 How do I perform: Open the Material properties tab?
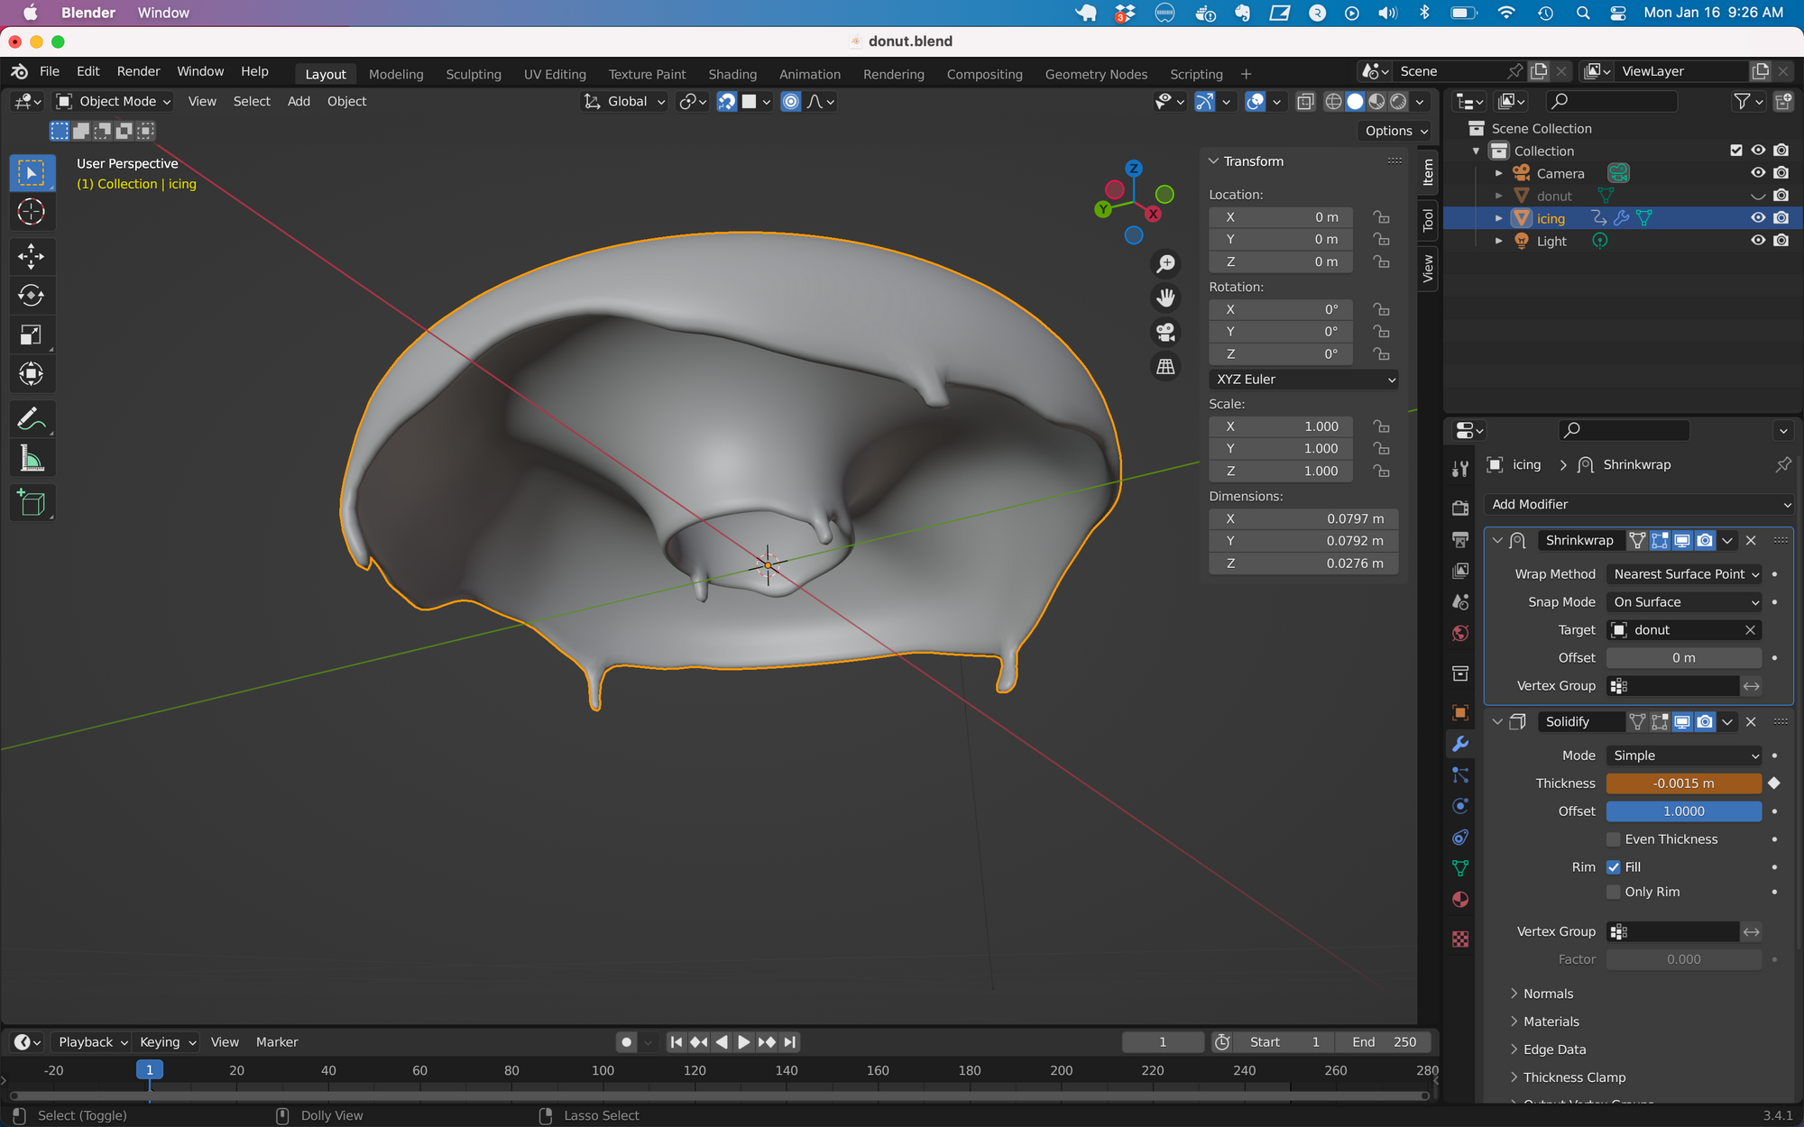[1460, 900]
